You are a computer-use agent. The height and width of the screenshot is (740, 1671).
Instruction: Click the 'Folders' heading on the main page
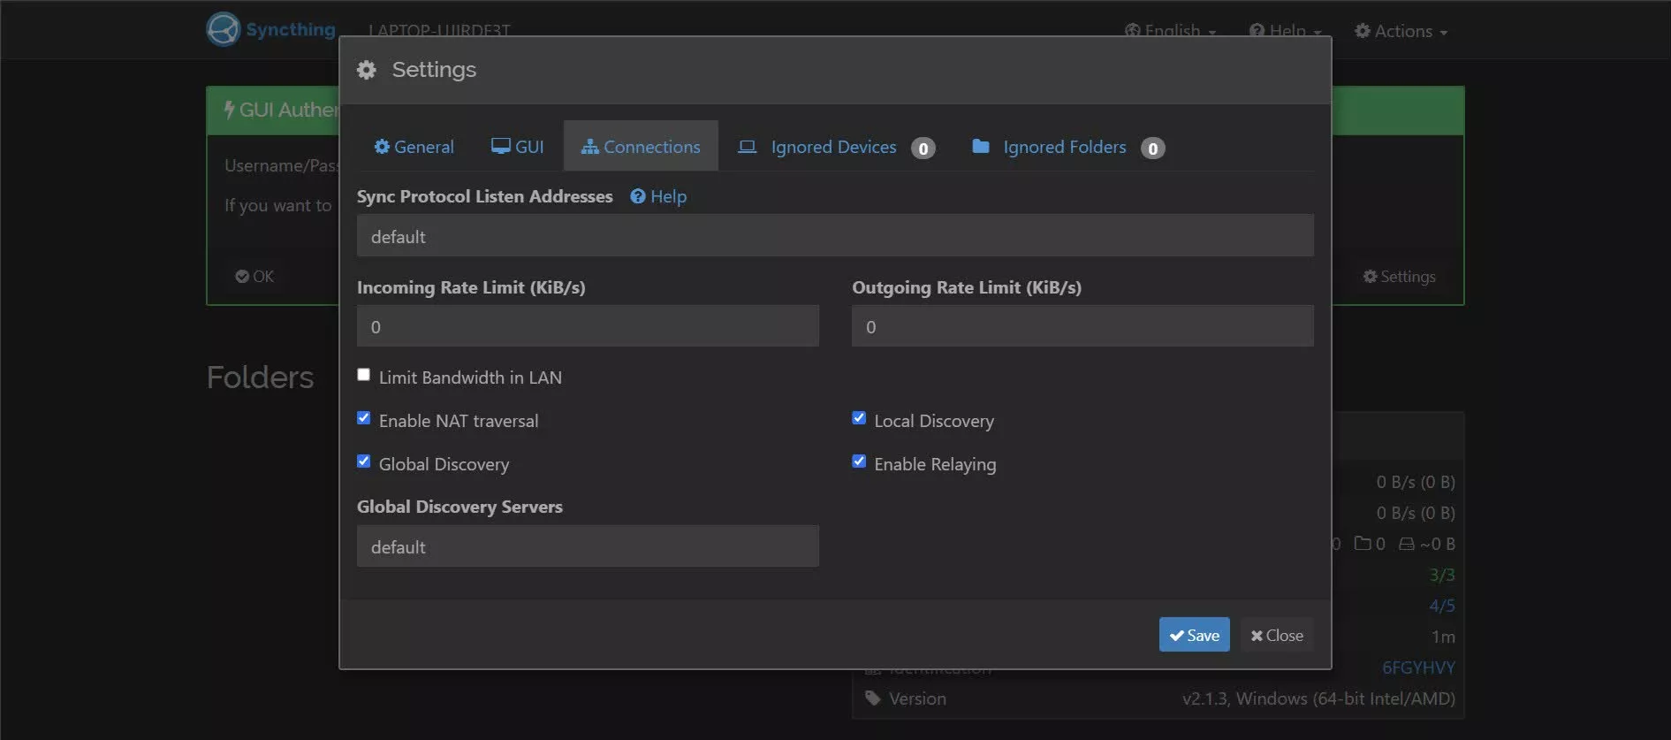tap(260, 378)
